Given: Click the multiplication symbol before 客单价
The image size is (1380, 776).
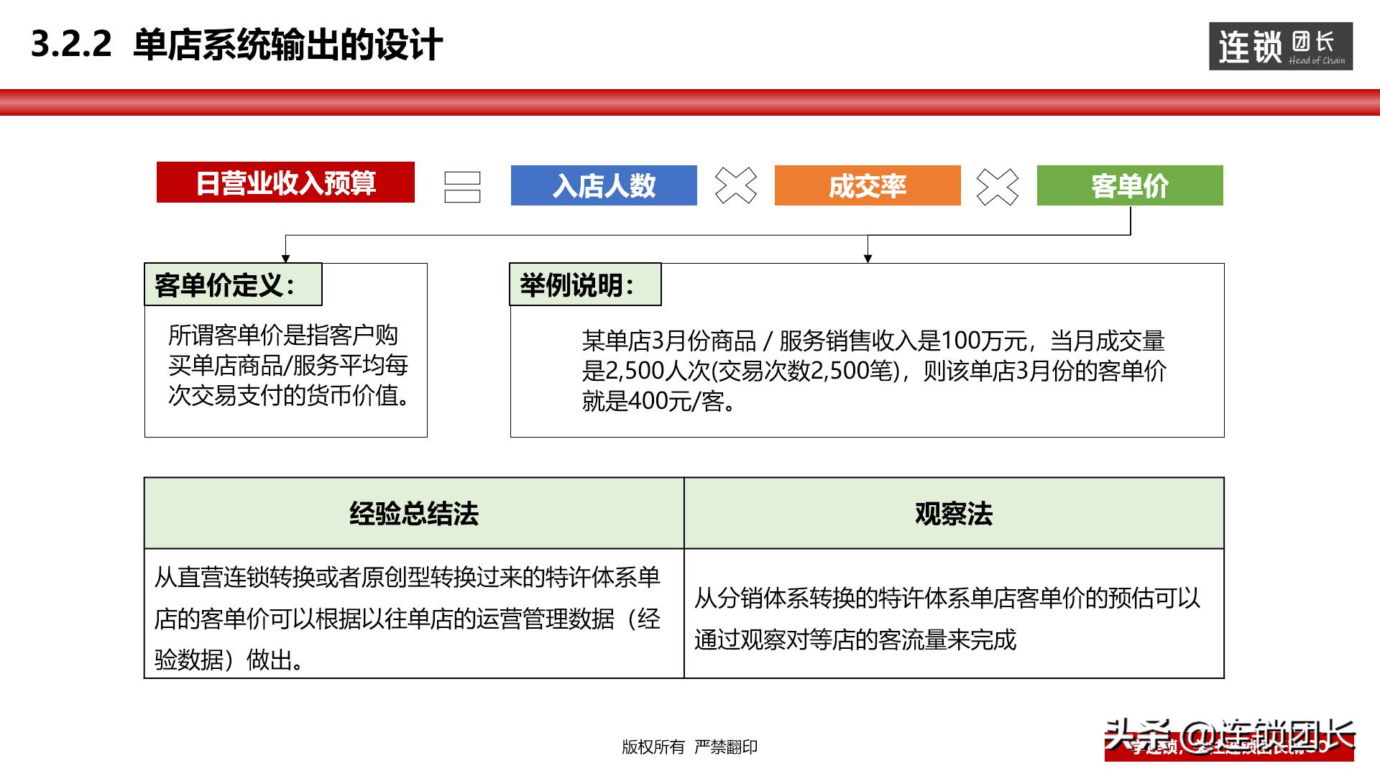Looking at the screenshot, I should coord(998,188).
